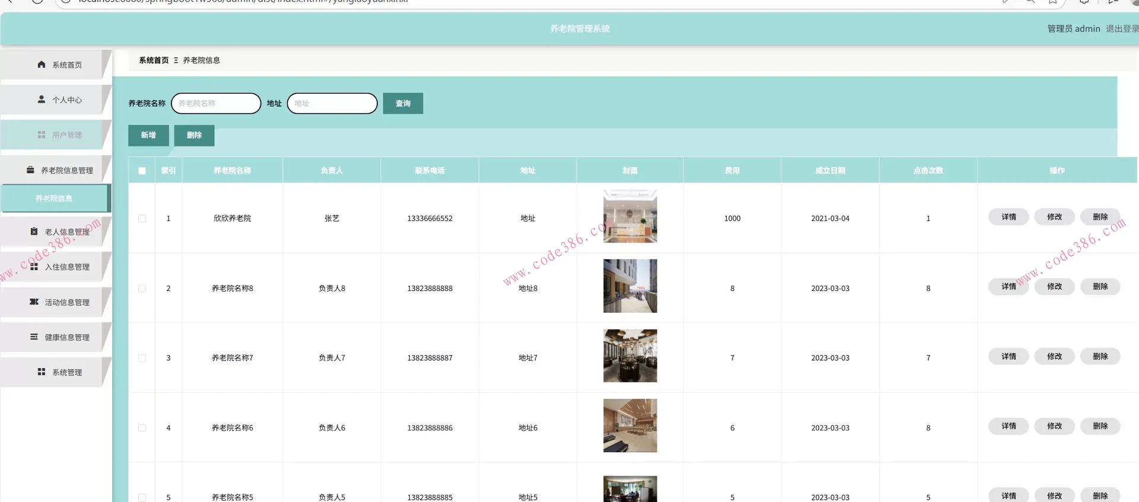
Task: Go to 系统首页 via the breadcrumb
Action: [x=154, y=60]
